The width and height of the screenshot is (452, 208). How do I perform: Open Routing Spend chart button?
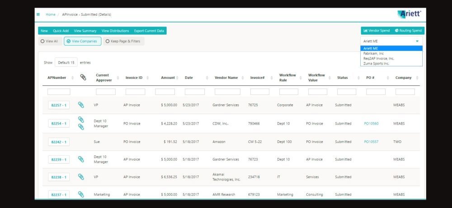tap(408, 31)
